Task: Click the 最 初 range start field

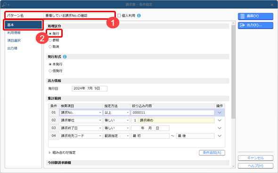Action: tap(150, 136)
